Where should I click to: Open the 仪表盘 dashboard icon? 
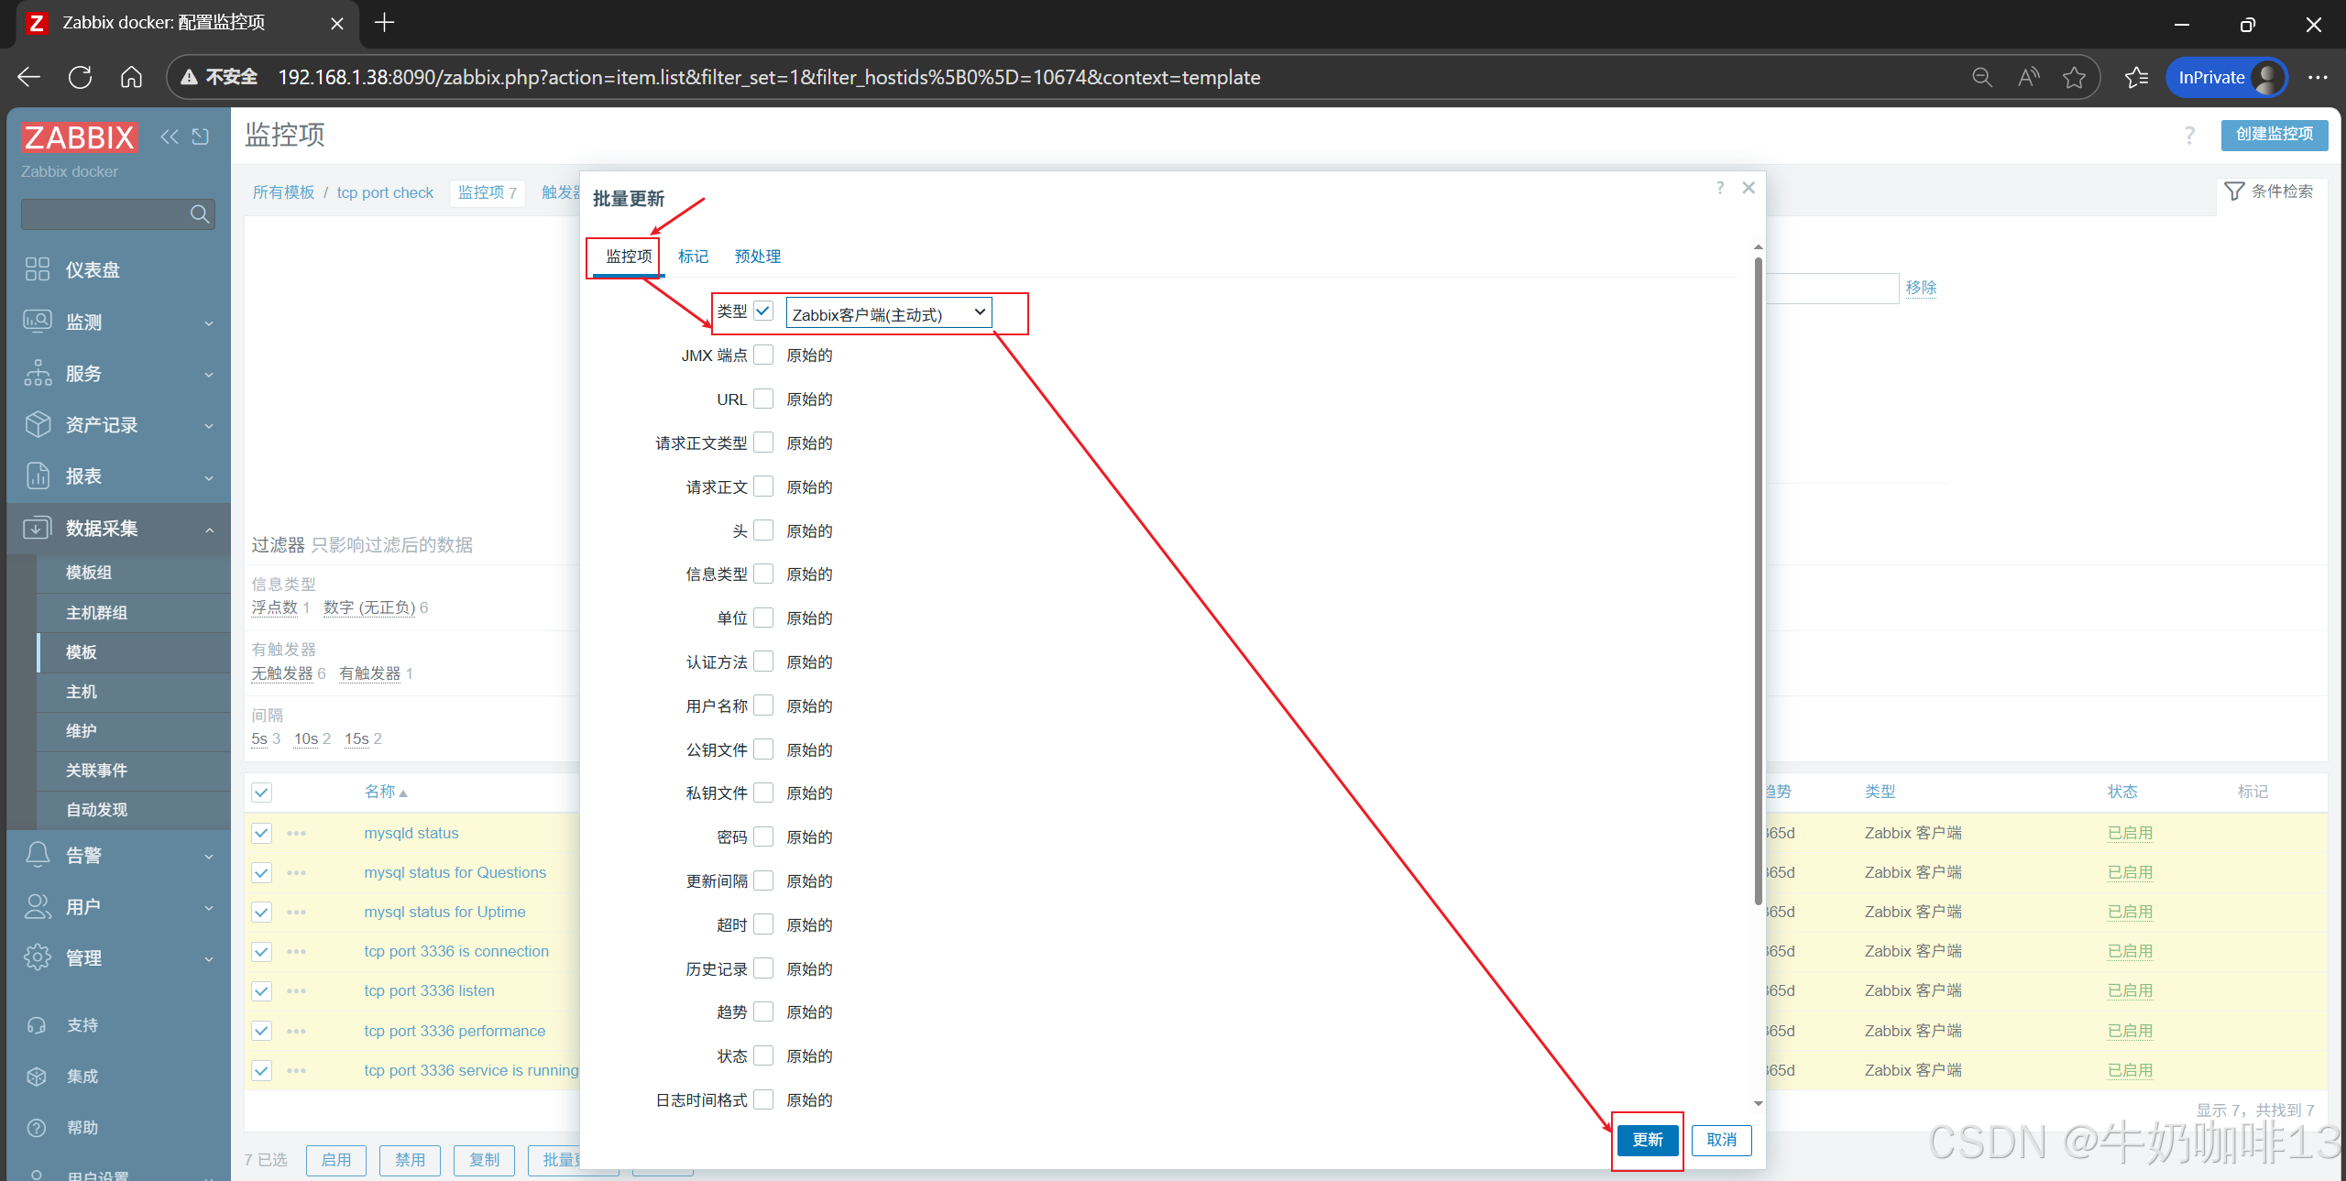[x=38, y=269]
